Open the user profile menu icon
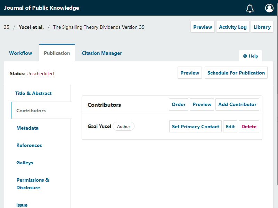Viewport: 278px width, 208px height. 269,8
